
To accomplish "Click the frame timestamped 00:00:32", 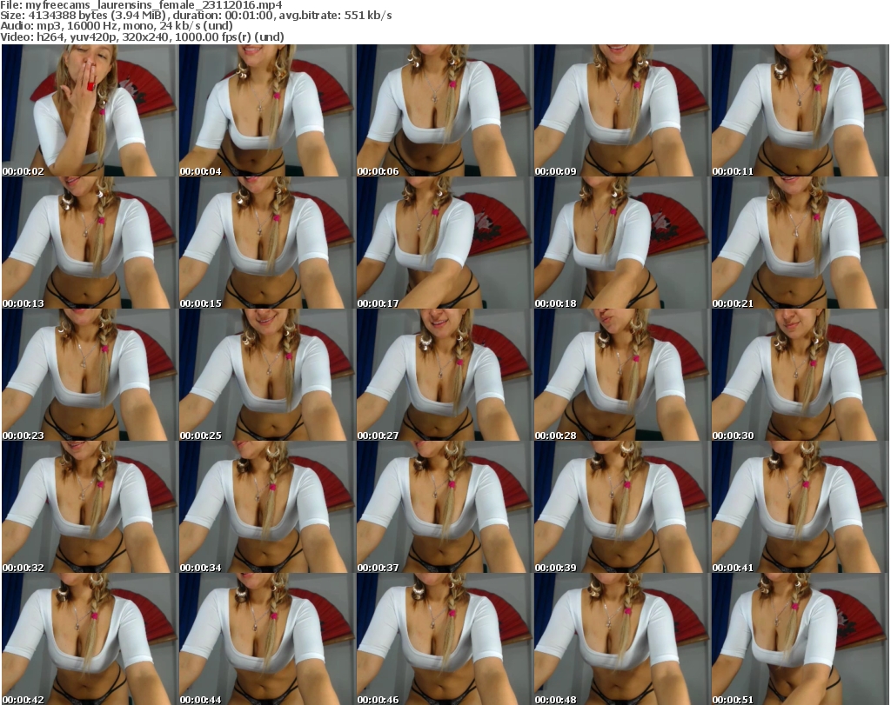I will [90, 508].
